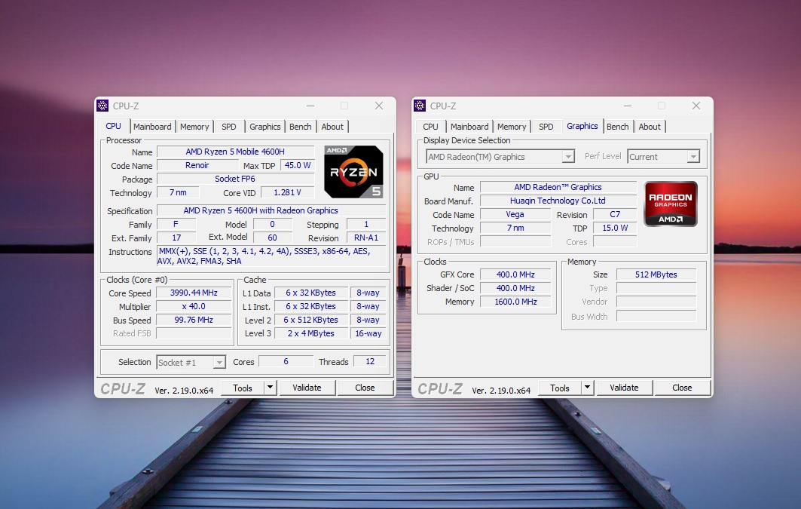Screen dimensions: 801x509
Task: Minimize the right CPU-Z window
Action: point(628,106)
